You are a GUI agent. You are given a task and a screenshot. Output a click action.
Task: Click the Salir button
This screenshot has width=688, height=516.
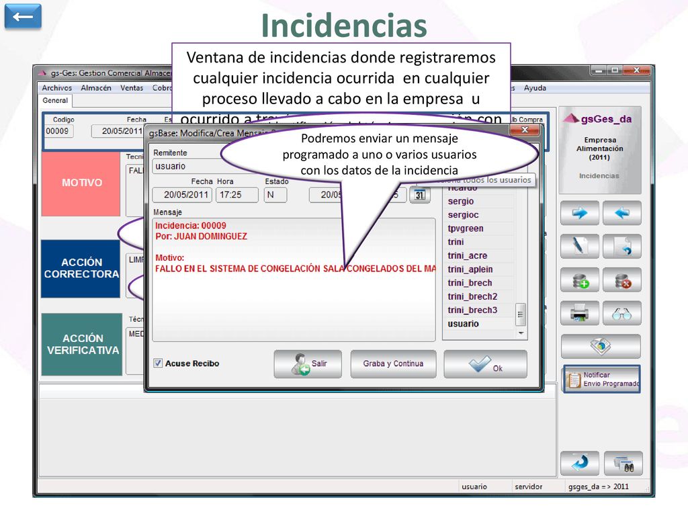[308, 363]
